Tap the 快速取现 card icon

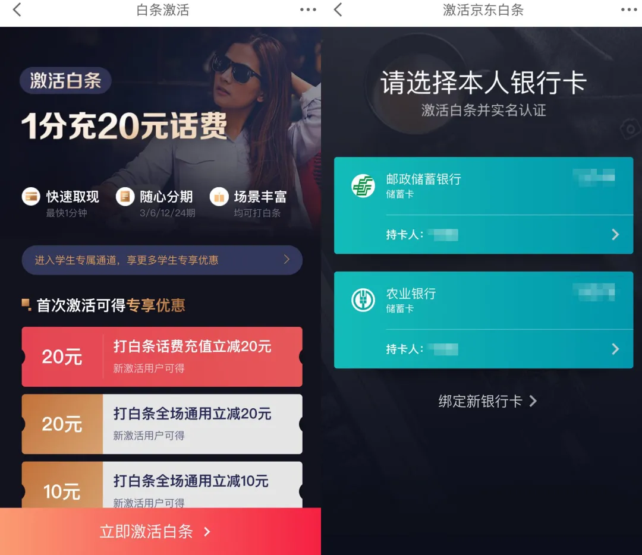[31, 197]
